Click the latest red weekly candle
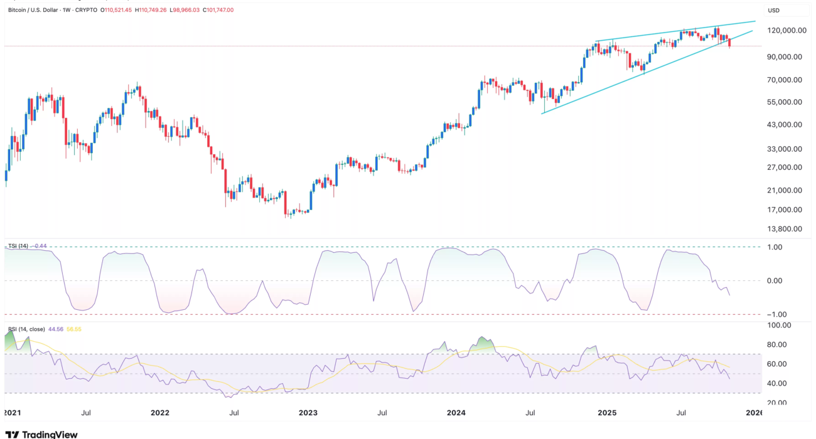Screen dimensions: 816x439 point(729,43)
